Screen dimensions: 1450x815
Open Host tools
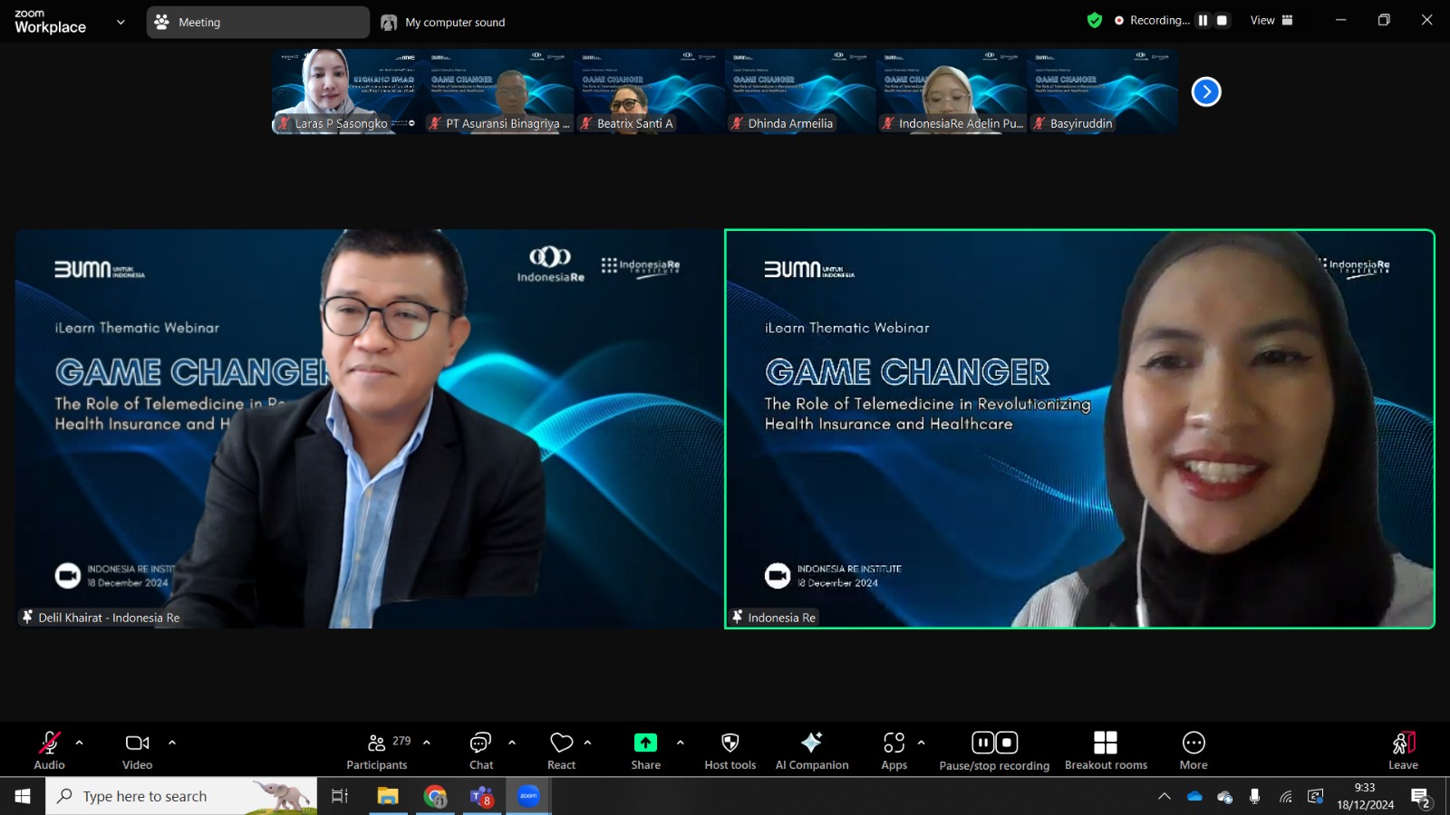click(x=730, y=752)
